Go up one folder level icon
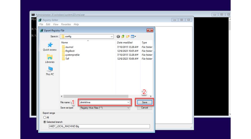The width and height of the screenshot is (251, 139). (x=123, y=36)
